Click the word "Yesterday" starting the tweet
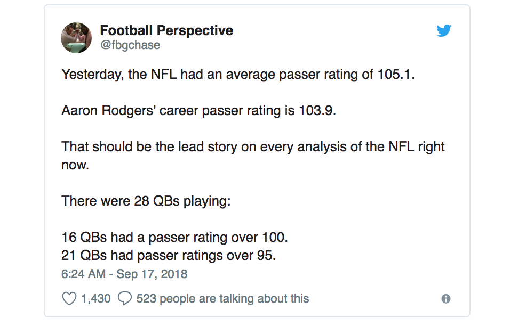 point(92,74)
